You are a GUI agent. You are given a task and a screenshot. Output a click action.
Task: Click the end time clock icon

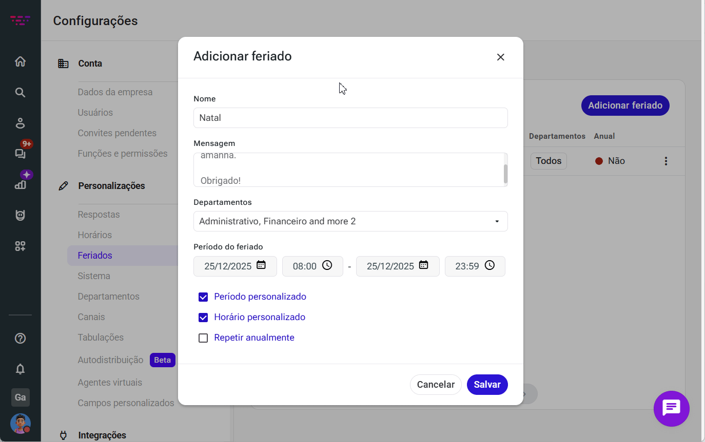(489, 265)
